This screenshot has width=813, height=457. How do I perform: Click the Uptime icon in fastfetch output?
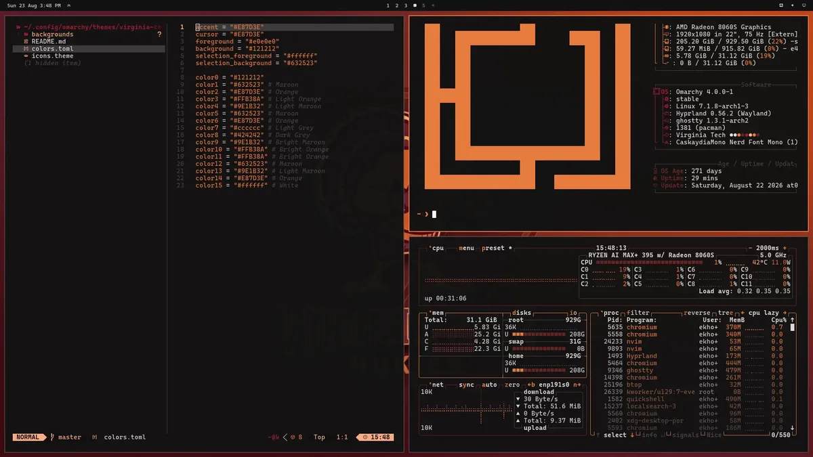(x=656, y=178)
